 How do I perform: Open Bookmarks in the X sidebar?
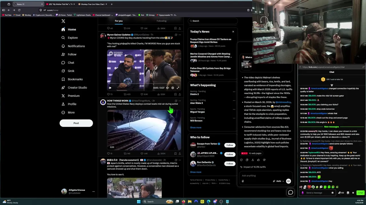tap(72, 79)
